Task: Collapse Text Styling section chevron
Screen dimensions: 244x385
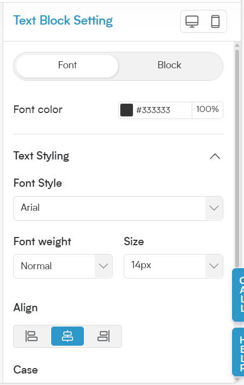Action: click(x=215, y=156)
